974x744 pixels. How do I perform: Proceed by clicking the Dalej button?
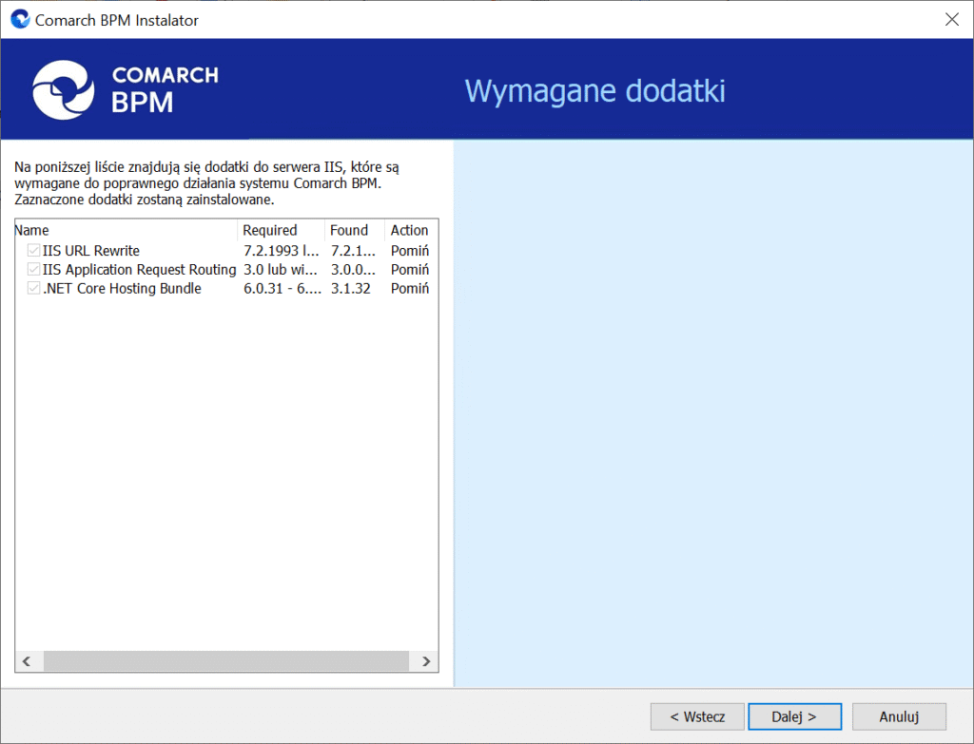(x=794, y=716)
